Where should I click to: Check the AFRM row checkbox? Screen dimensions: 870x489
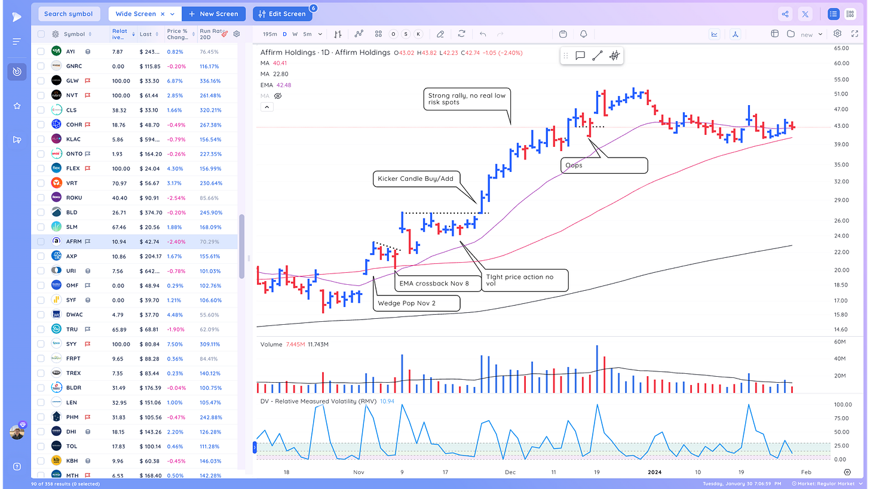pyautogui.click(x=41, y=242)
